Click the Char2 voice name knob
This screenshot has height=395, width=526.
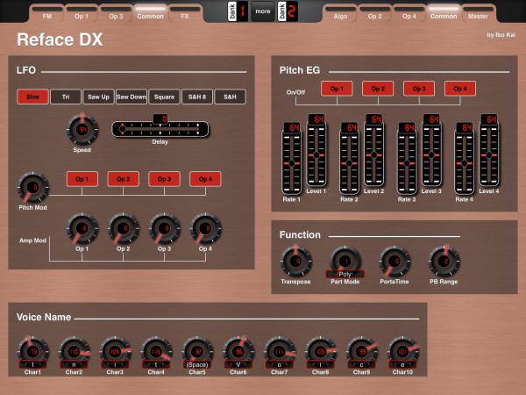[x=75, y=350]
